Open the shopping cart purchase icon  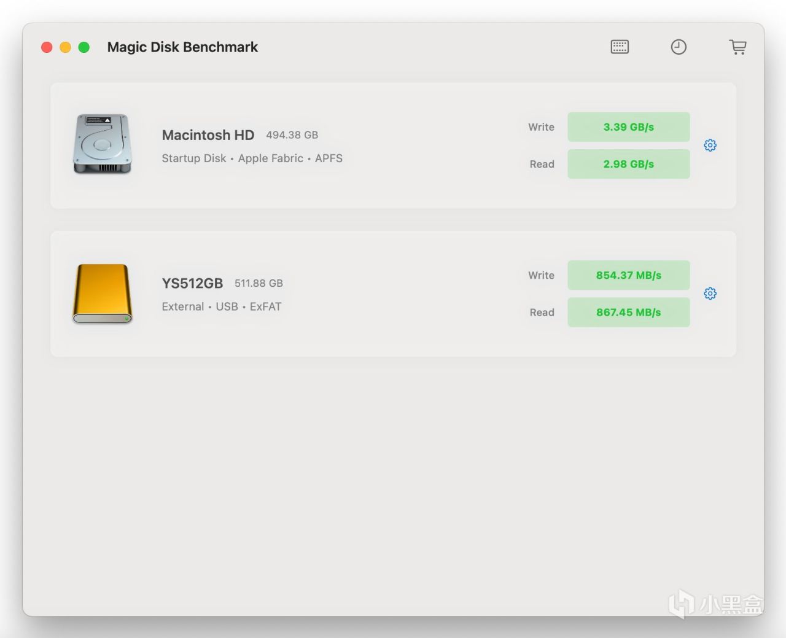tap(737, 47)
